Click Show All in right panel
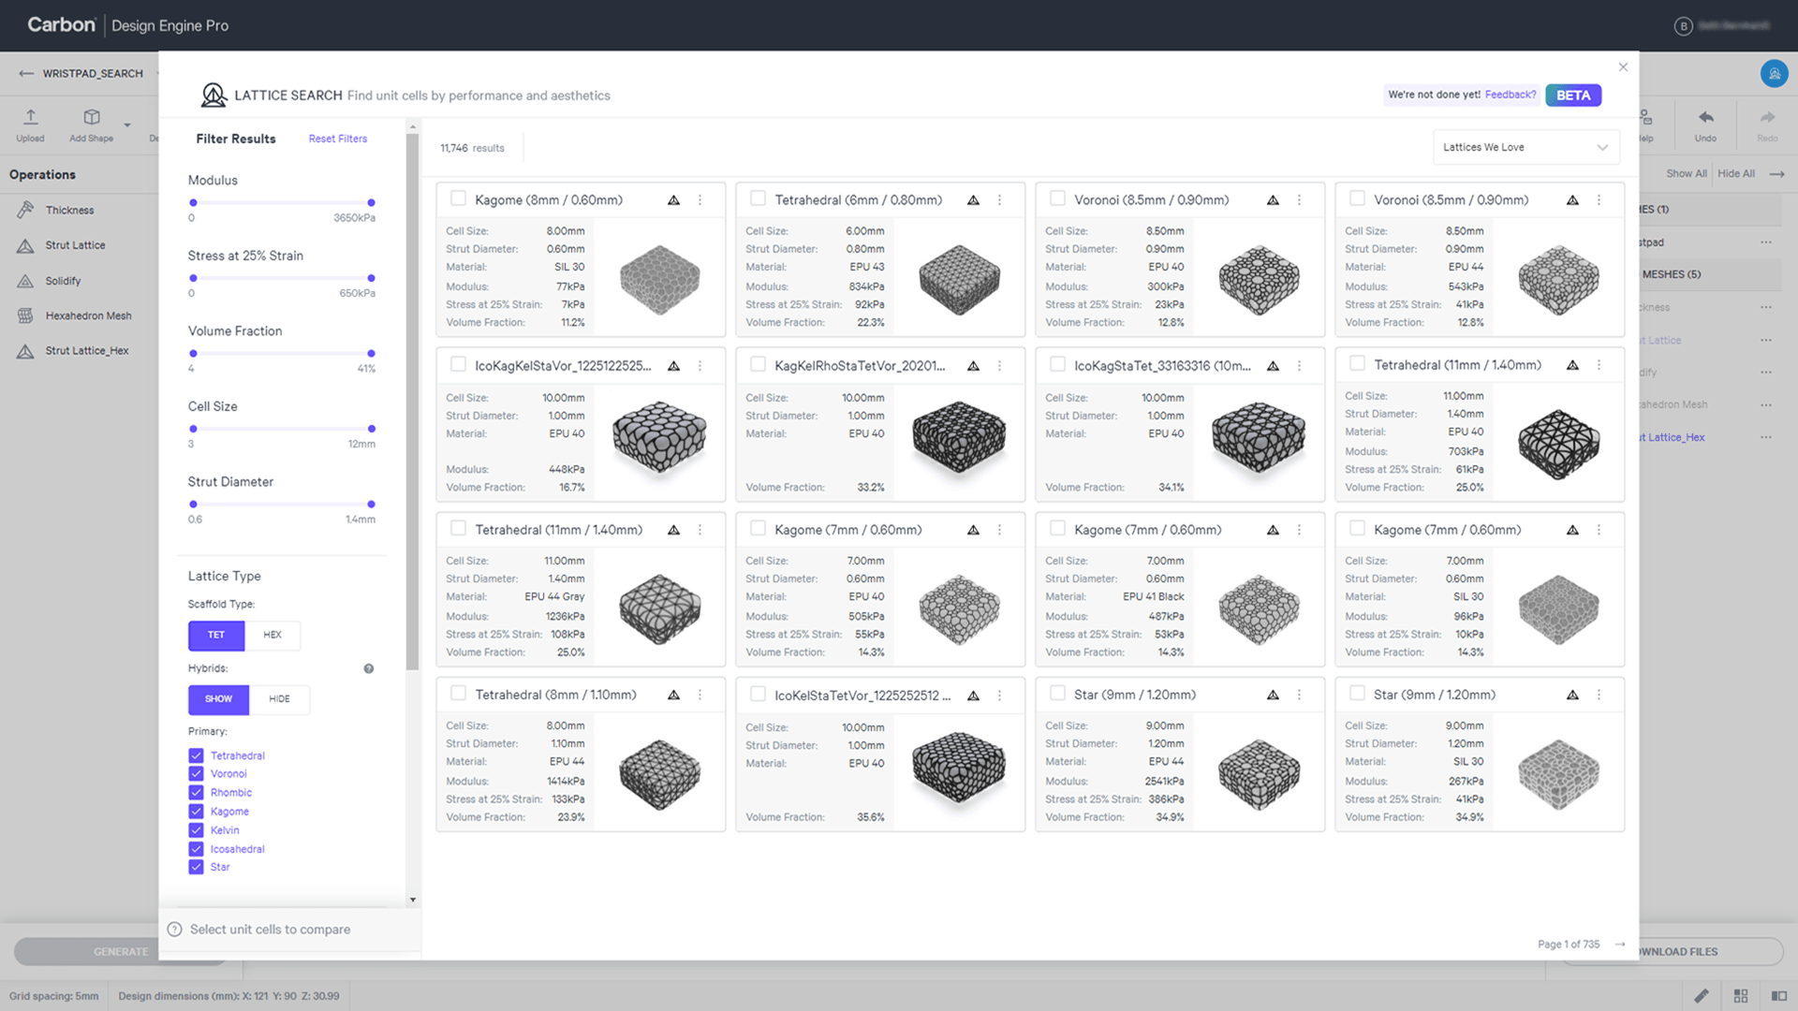Image resolution: width=1798 pixels, height=1011 pixels. tap(1687, 174)
